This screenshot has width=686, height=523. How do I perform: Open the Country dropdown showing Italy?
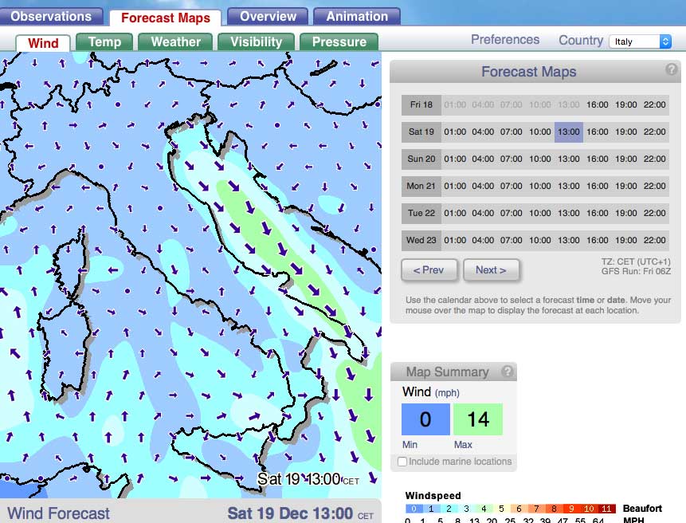(x=641, y=41)
